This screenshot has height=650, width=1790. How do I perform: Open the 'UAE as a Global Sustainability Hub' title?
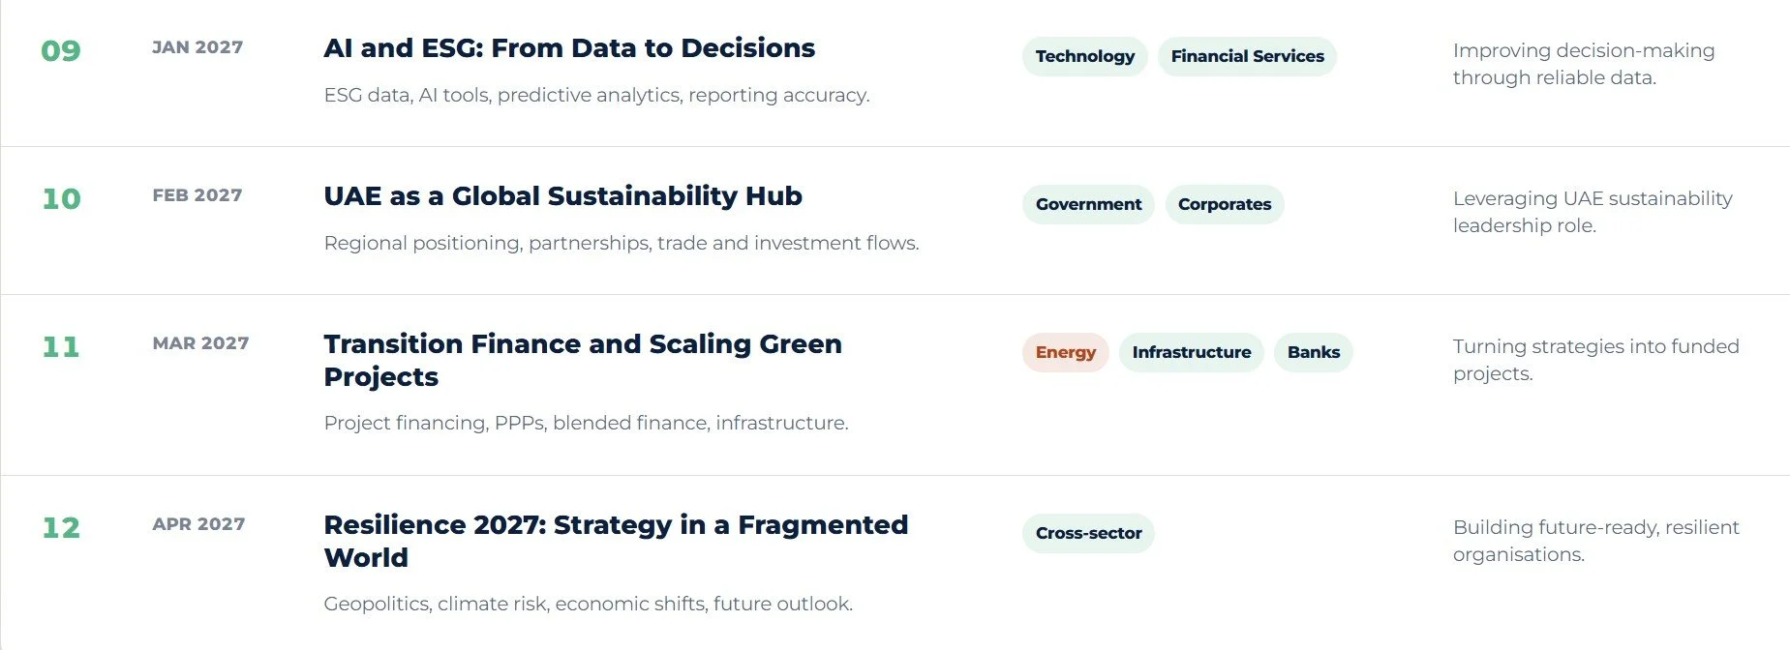pos(562,196)
